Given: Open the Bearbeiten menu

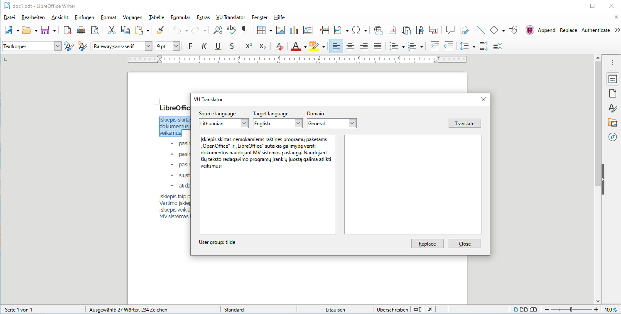Looking at the screenshot, I should pos(33,17).
